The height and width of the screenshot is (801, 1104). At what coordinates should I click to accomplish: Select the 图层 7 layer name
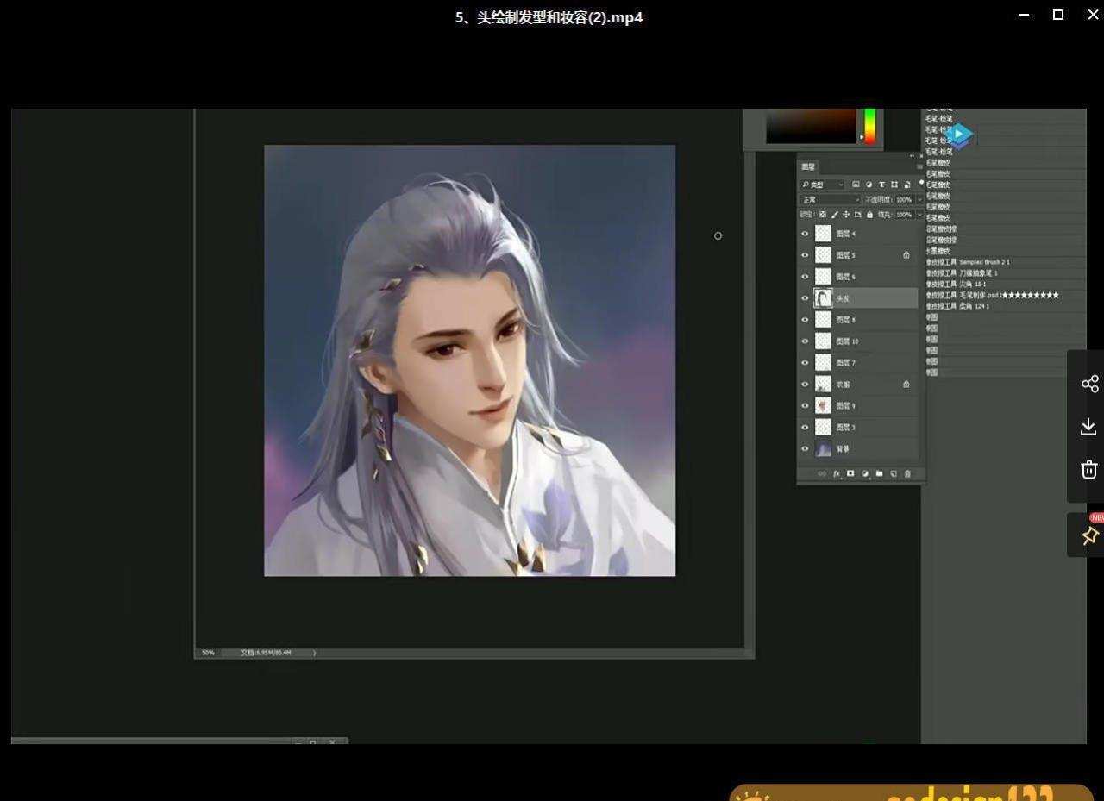click(846, 363)
